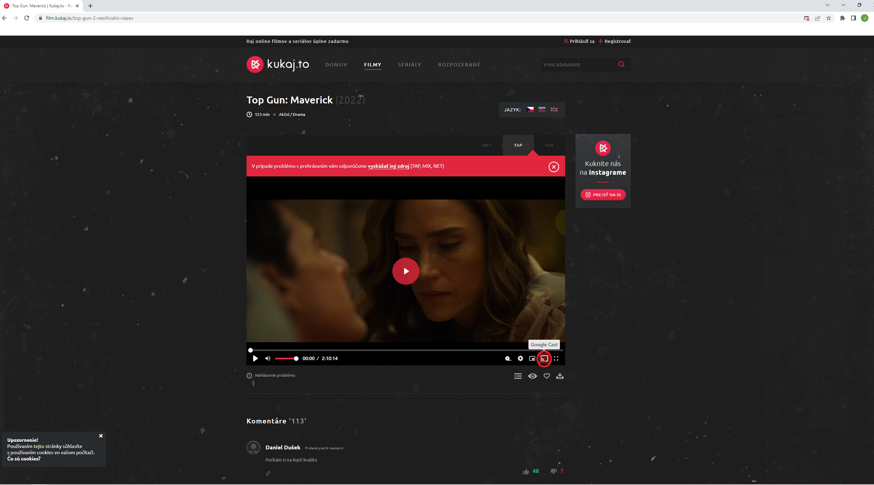Click the kukaj.to logo
874x485 pixels.
tap(278, 65)
